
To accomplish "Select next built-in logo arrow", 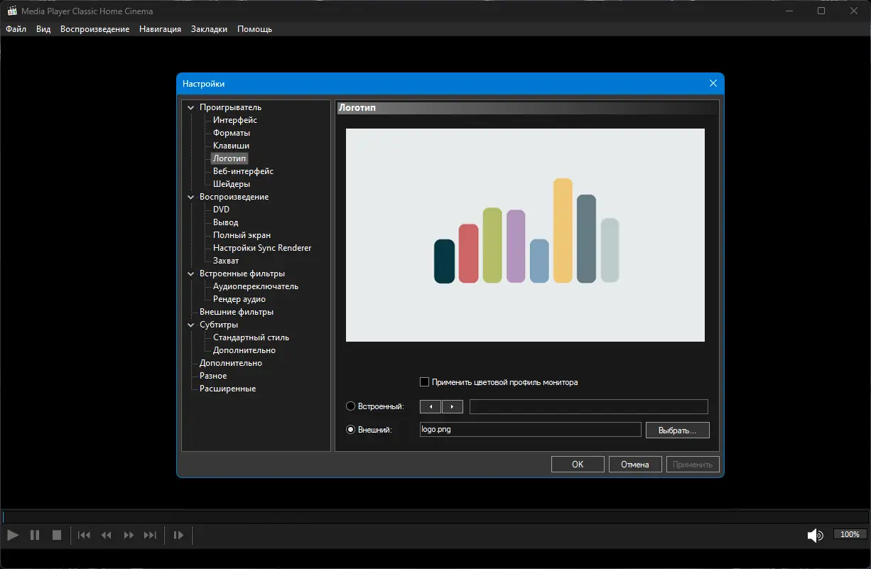I will click(x=453, y=406).
